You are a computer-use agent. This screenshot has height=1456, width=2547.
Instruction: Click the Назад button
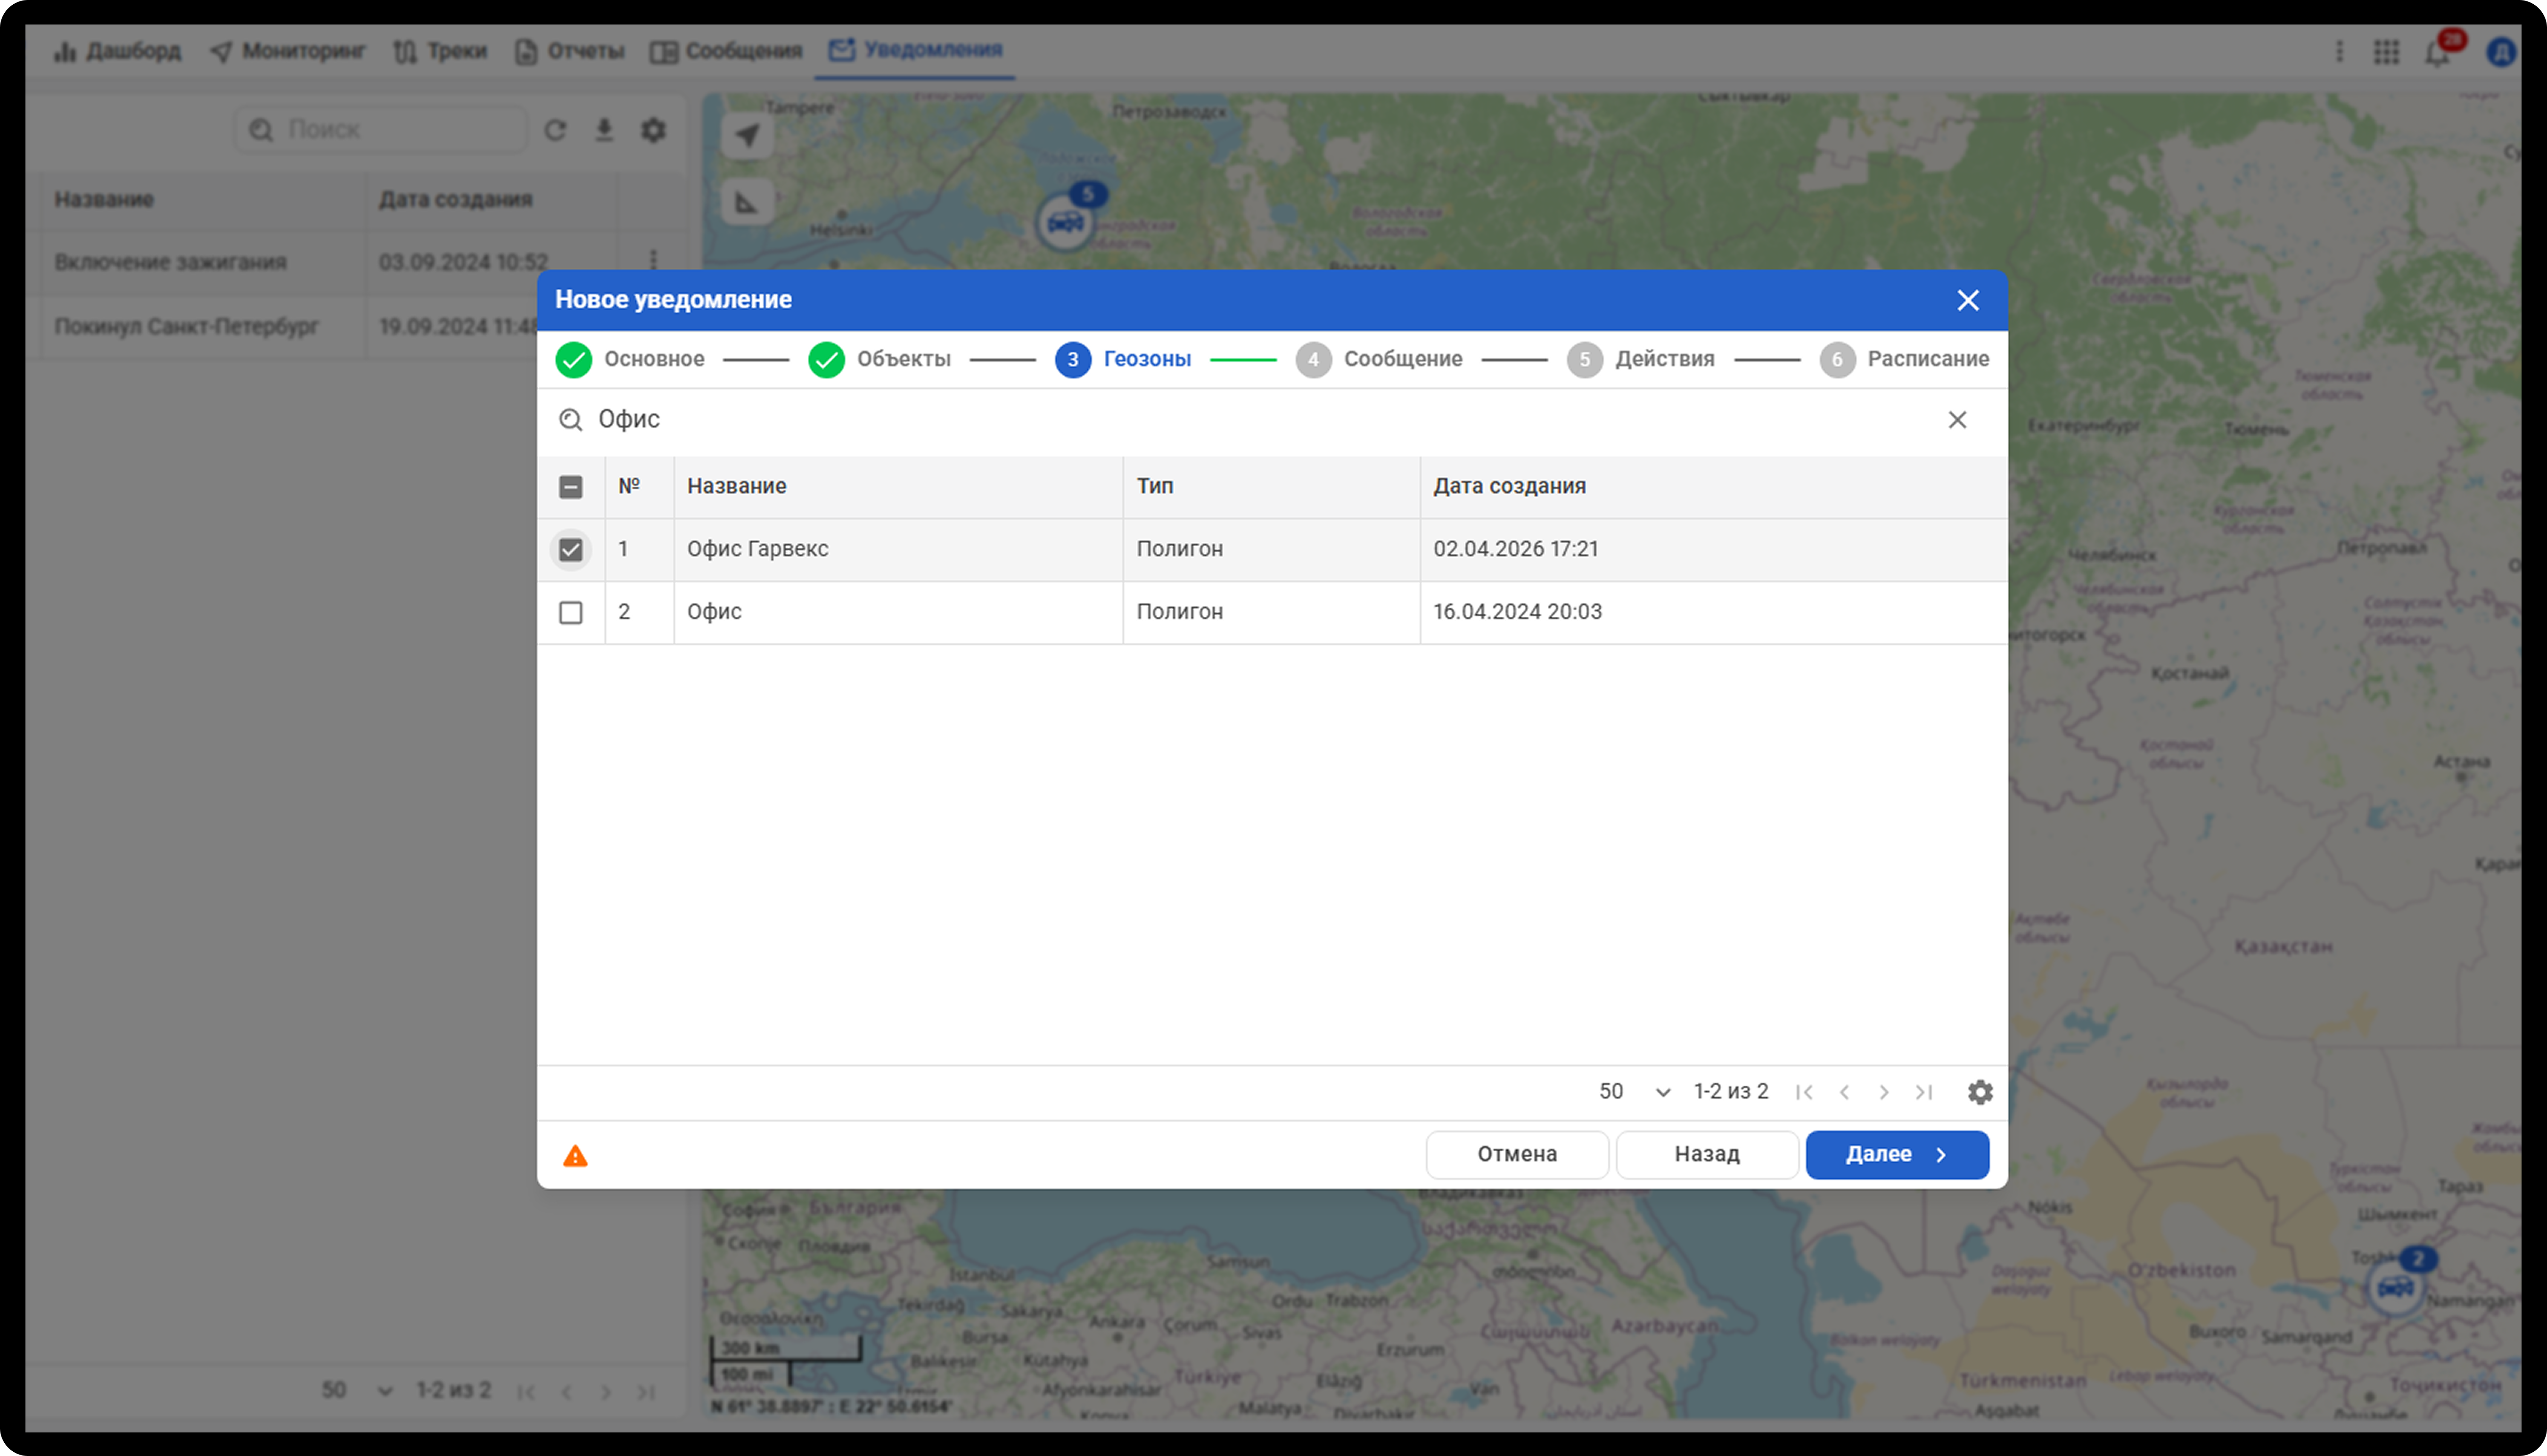point(1707,1155)
